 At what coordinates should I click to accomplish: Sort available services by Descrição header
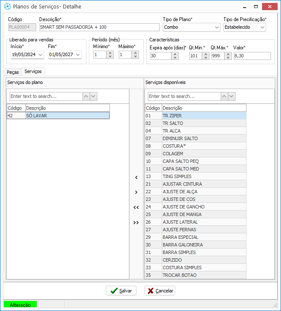click(204, 108)
